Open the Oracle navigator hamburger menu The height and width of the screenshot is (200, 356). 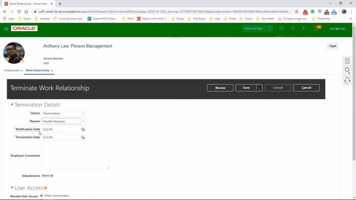click(x=6, y=29)
